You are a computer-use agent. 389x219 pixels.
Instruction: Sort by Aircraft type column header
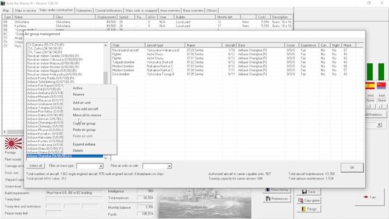pos(165,45)
